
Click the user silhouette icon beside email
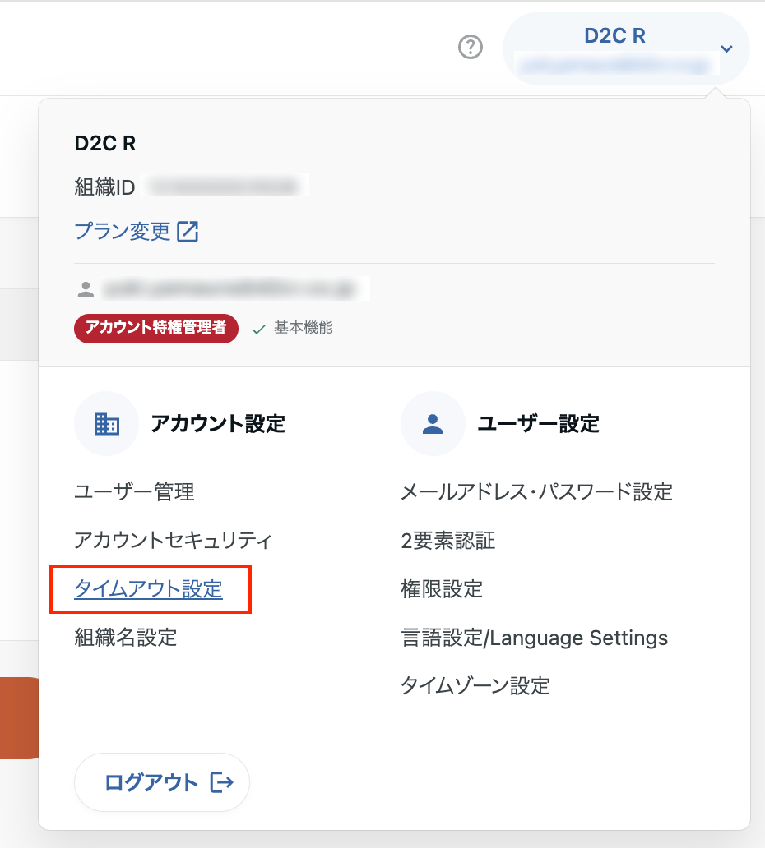click(86, 289)
